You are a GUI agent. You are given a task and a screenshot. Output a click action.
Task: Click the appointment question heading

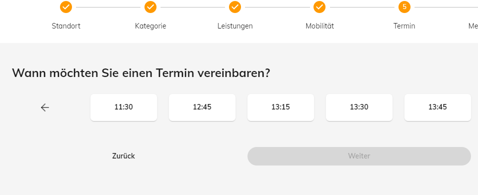141,73
